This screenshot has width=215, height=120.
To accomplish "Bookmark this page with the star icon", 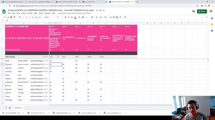I will click(x=197, y=6).
